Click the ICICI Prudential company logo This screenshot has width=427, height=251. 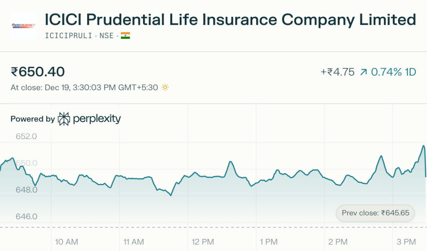click(x=23, y=25)
